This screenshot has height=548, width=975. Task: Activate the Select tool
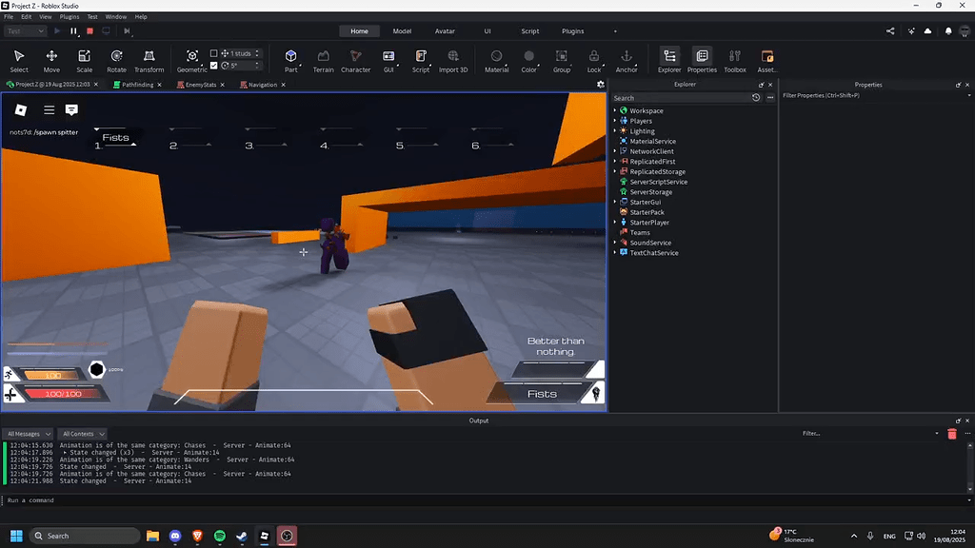(19, 61)
